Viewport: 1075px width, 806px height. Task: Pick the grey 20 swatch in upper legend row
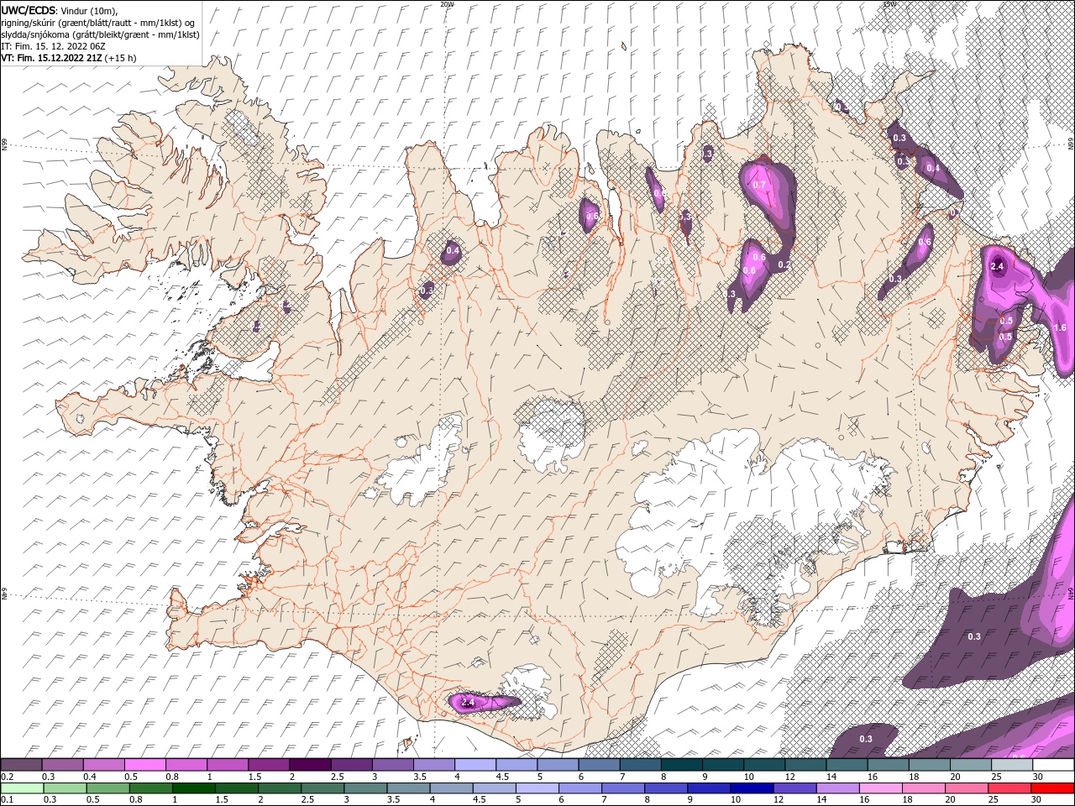(971, 765)
